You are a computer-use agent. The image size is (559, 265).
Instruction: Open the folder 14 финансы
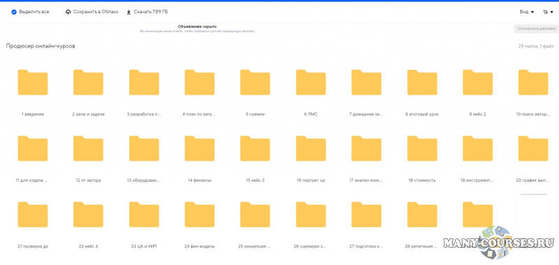[x=199, y=148]
